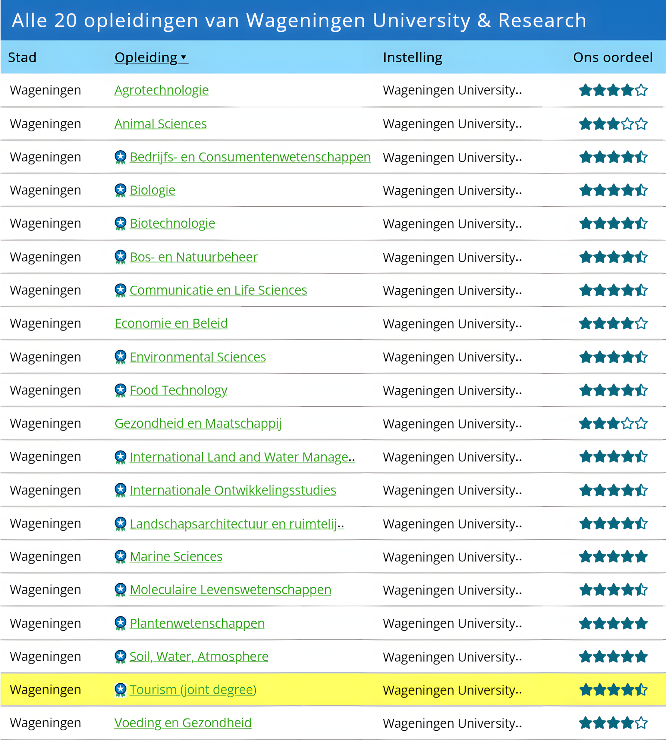The image size is (666, 740).
Task: Click the quality badge icon beside Biologie
Action: tap(121, 191)
